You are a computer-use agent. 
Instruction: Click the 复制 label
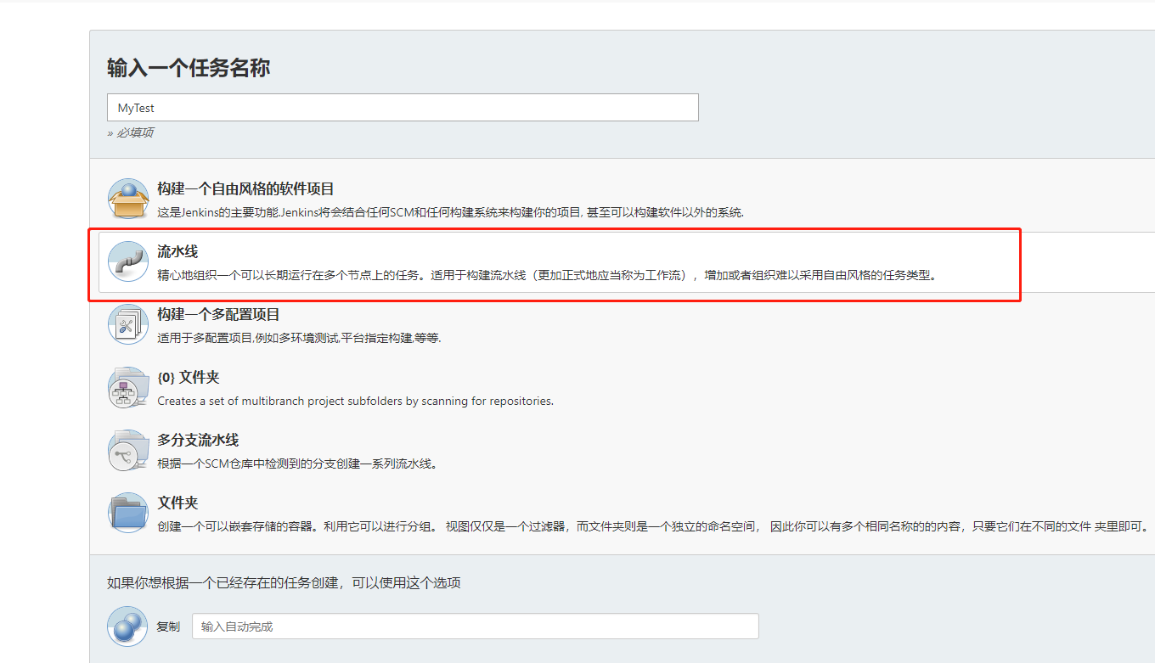tap(168, 626)
